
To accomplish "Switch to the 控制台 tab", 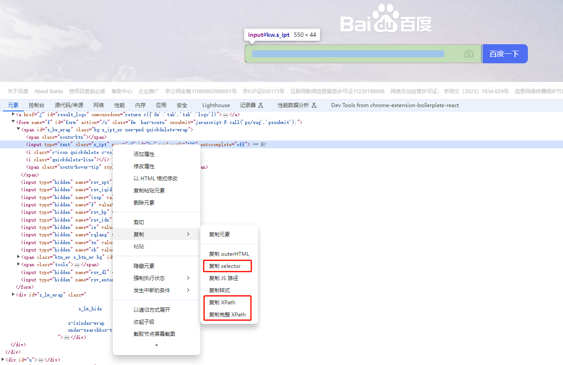I will pyautogui.click(x=36, y=105).
